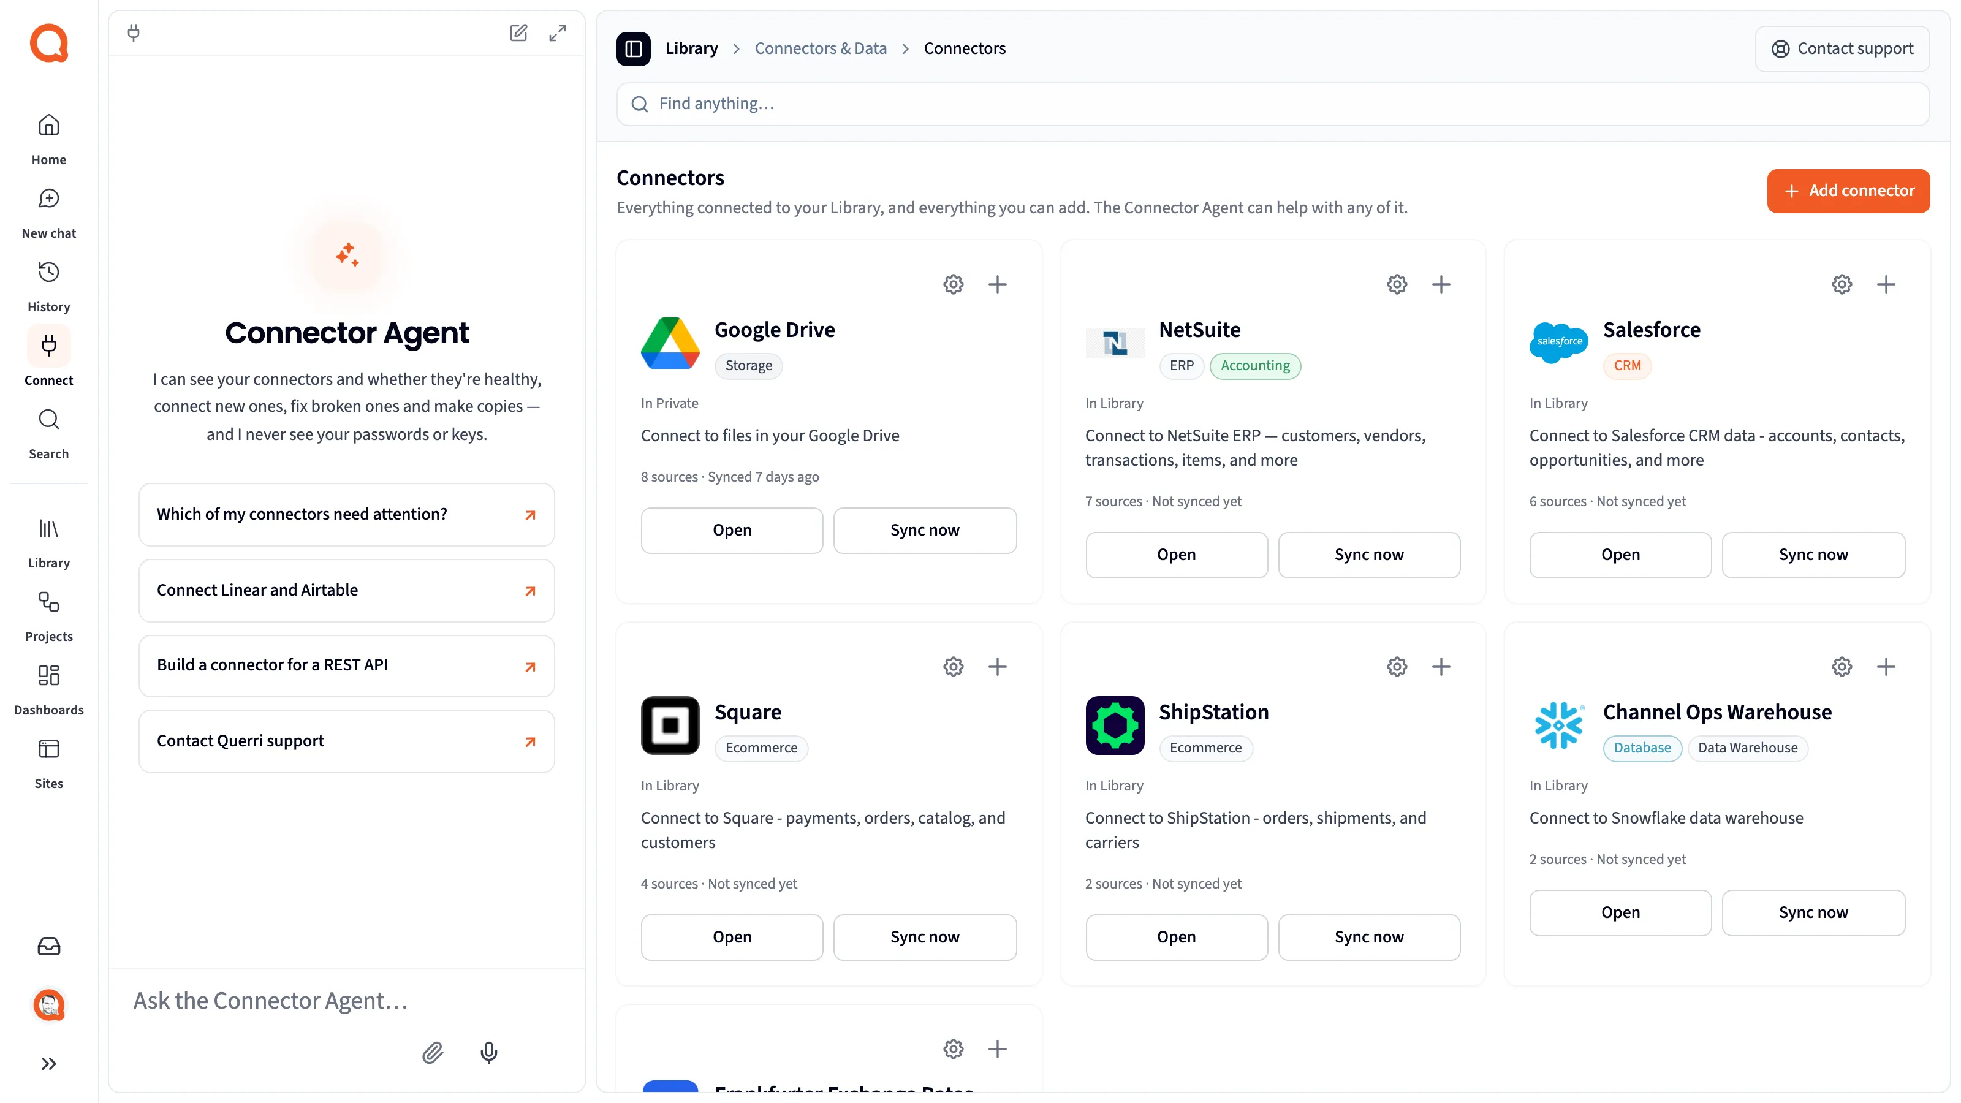Open the Channel Ops Warehouse connector
Screen dimensions: 1961x1103
point(1620,912)
